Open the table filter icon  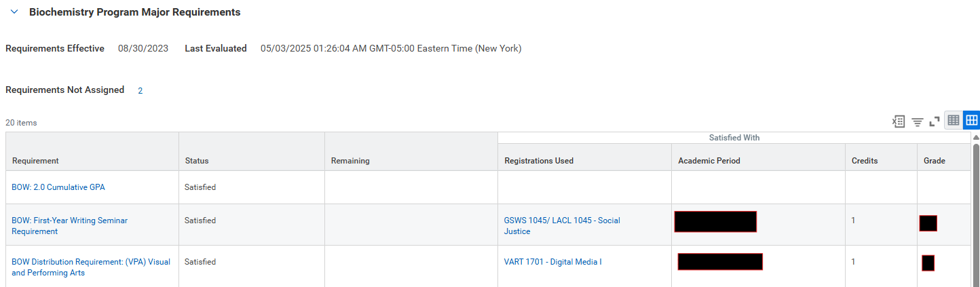(x=918, y=122)
